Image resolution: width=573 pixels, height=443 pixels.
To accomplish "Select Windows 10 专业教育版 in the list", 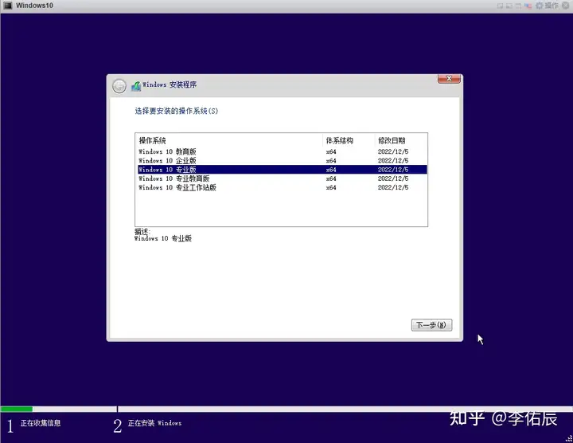I will click(282, 178).
